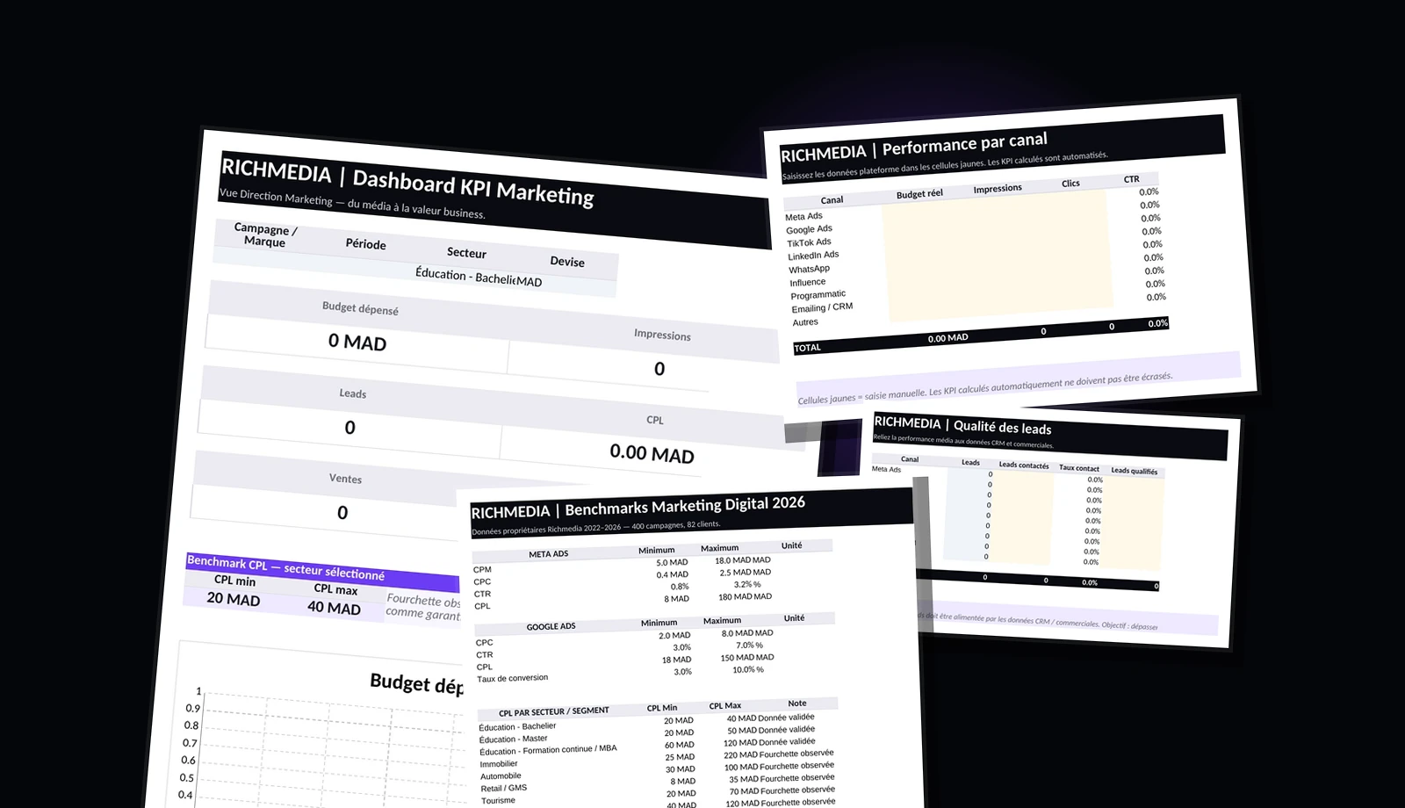The image size is (1405, 808).
Task: Click the 'Retail / GMS' row in Benchmarks
Action: 504,789
